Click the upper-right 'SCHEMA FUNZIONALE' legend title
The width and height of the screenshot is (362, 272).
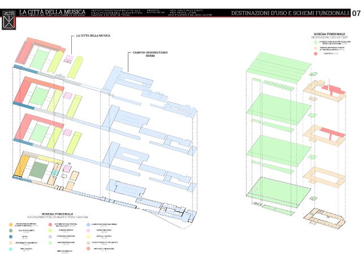point(329,34)
